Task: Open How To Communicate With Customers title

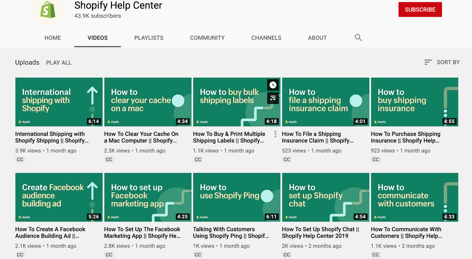Action: (407, 233)
